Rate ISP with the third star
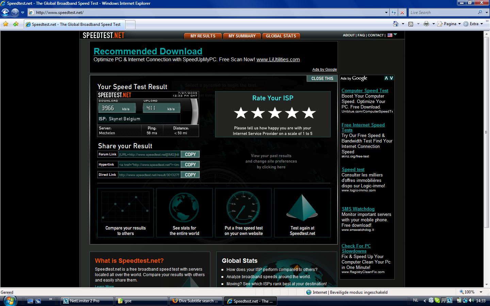 pos(275,113)
